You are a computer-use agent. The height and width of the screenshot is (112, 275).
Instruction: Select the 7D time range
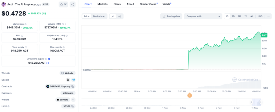(x=233, y=16)
